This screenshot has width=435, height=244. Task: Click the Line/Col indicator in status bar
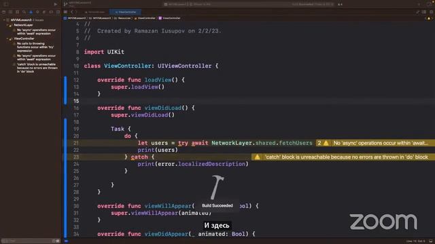click(x=415, y=241)
